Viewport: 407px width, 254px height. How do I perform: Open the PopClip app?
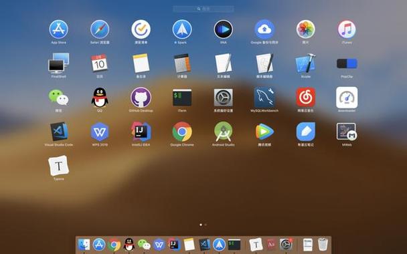(x=347, y=63)
